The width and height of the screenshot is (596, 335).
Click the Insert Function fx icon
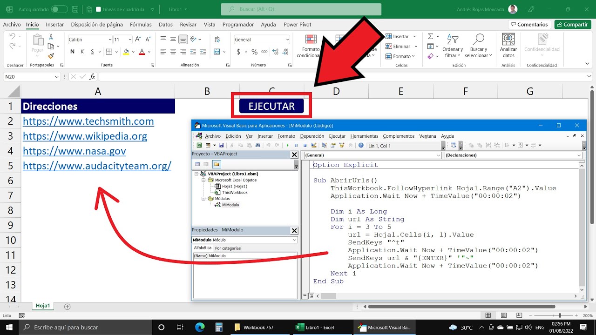click(x=92, y=77)
